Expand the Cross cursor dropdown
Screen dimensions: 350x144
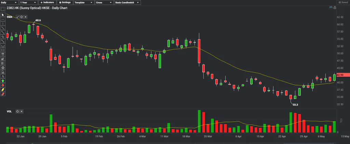(x=104, y=2)
